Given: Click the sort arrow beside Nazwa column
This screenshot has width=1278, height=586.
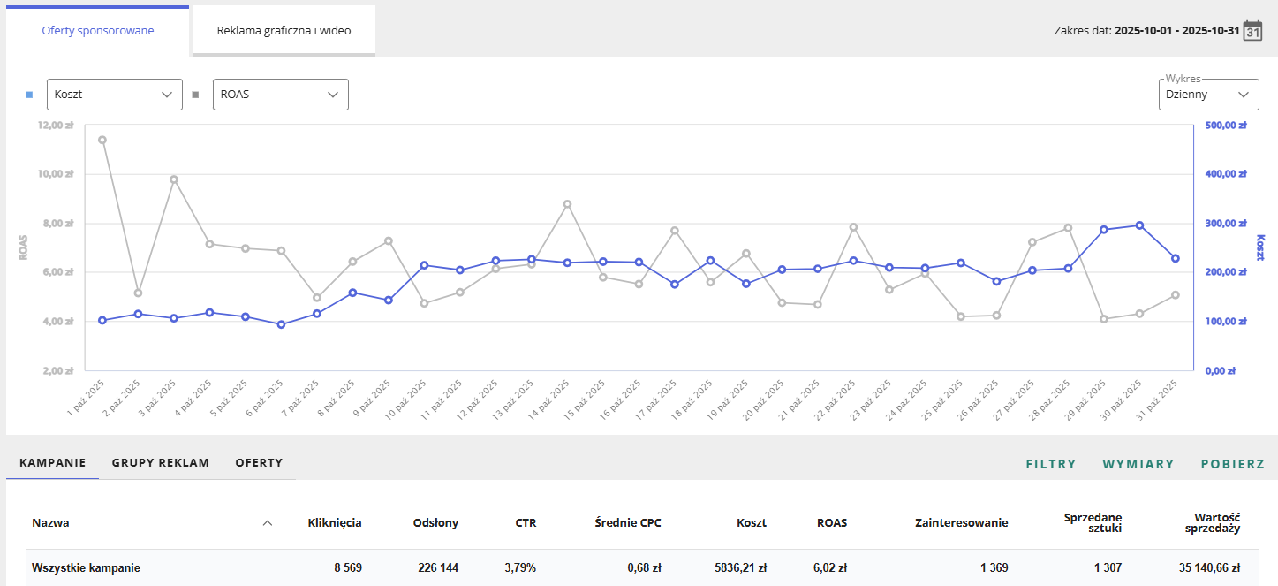Looking at the screenshot, I should click(x=268, y=523).
